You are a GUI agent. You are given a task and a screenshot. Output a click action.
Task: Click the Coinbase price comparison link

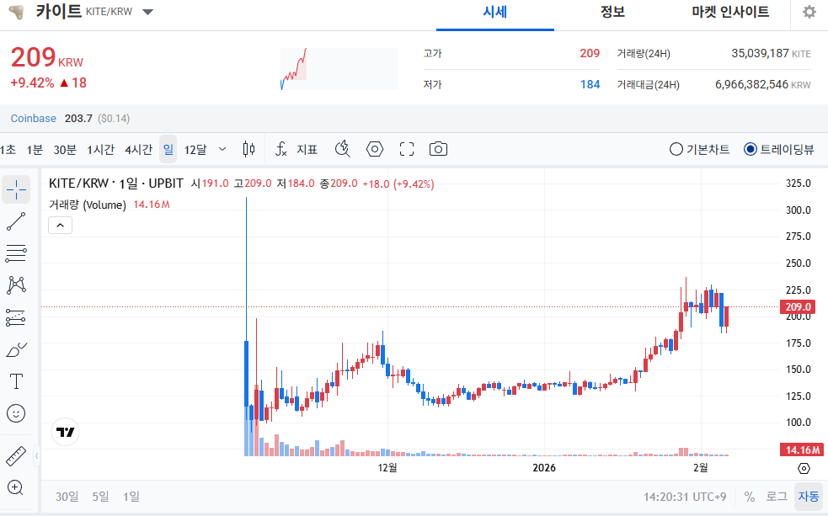[x=33, y=118]
